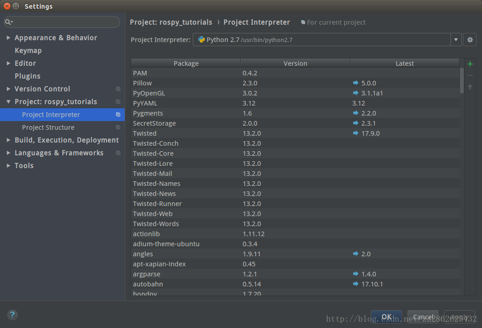Expand the Version Control section
Image resolution: width=482 pixels, height=328 pixels.
(8, 89)
